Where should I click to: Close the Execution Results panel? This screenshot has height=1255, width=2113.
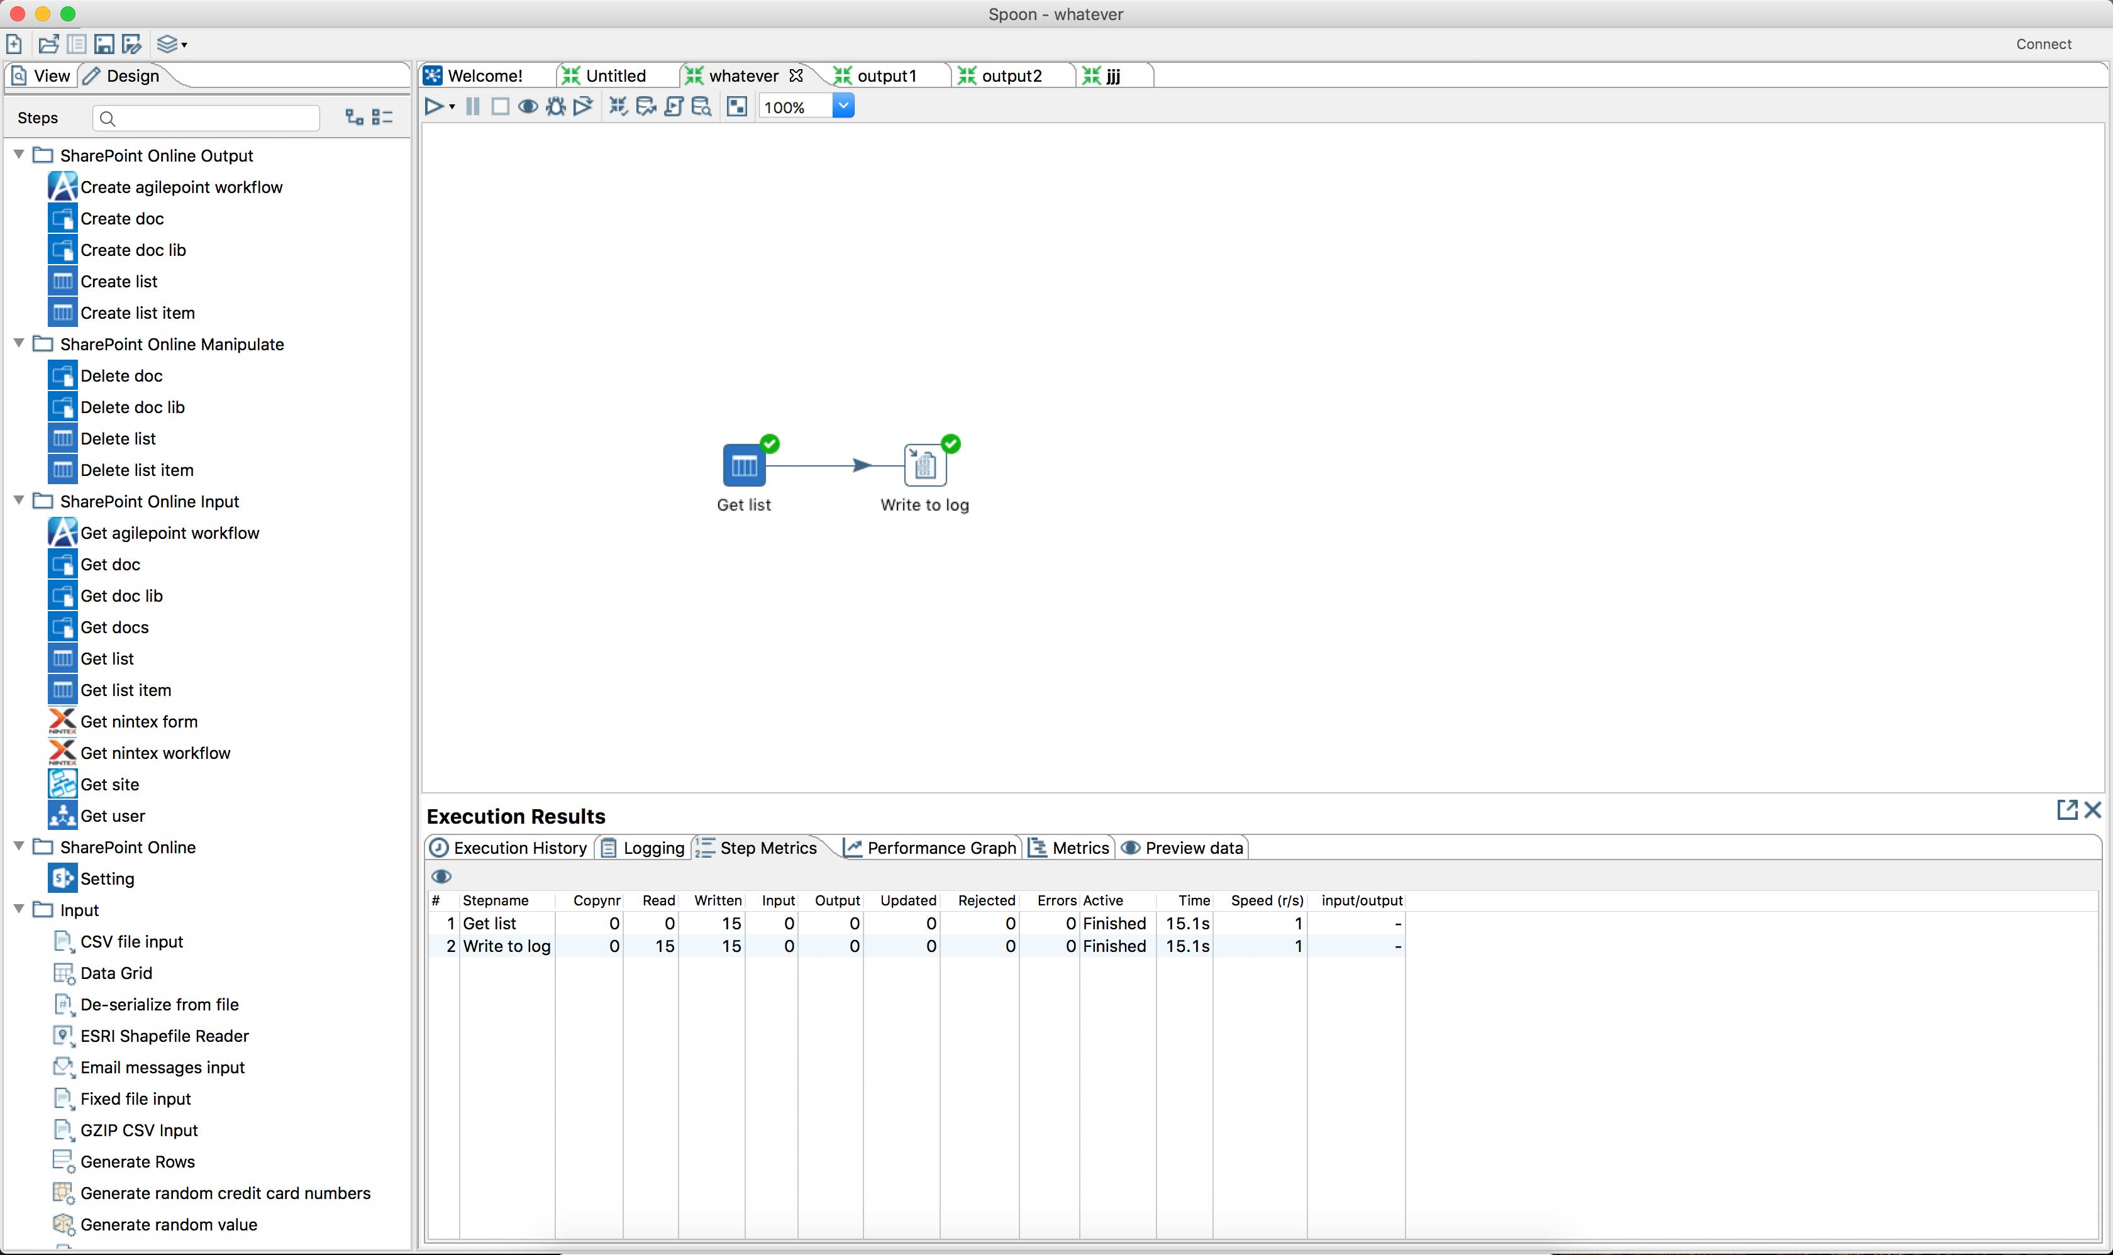coord(2093,810)
